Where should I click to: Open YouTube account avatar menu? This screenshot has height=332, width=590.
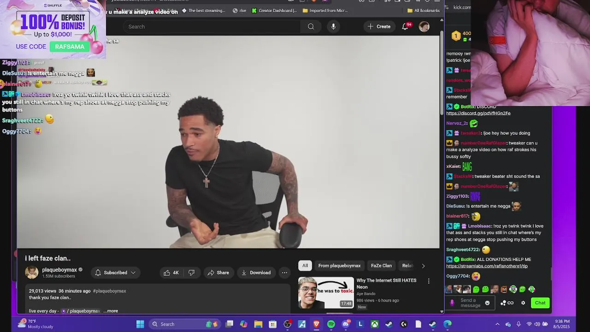[424, 27]
